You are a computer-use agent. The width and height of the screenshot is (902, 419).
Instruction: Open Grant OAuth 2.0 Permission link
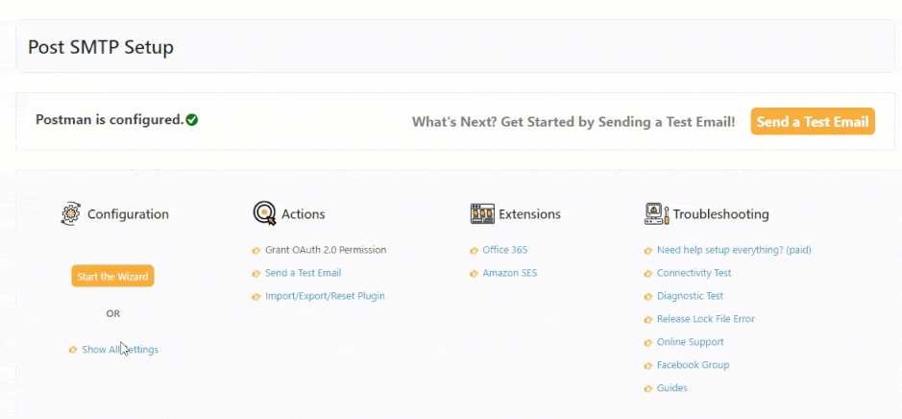(x=326, y=250)
